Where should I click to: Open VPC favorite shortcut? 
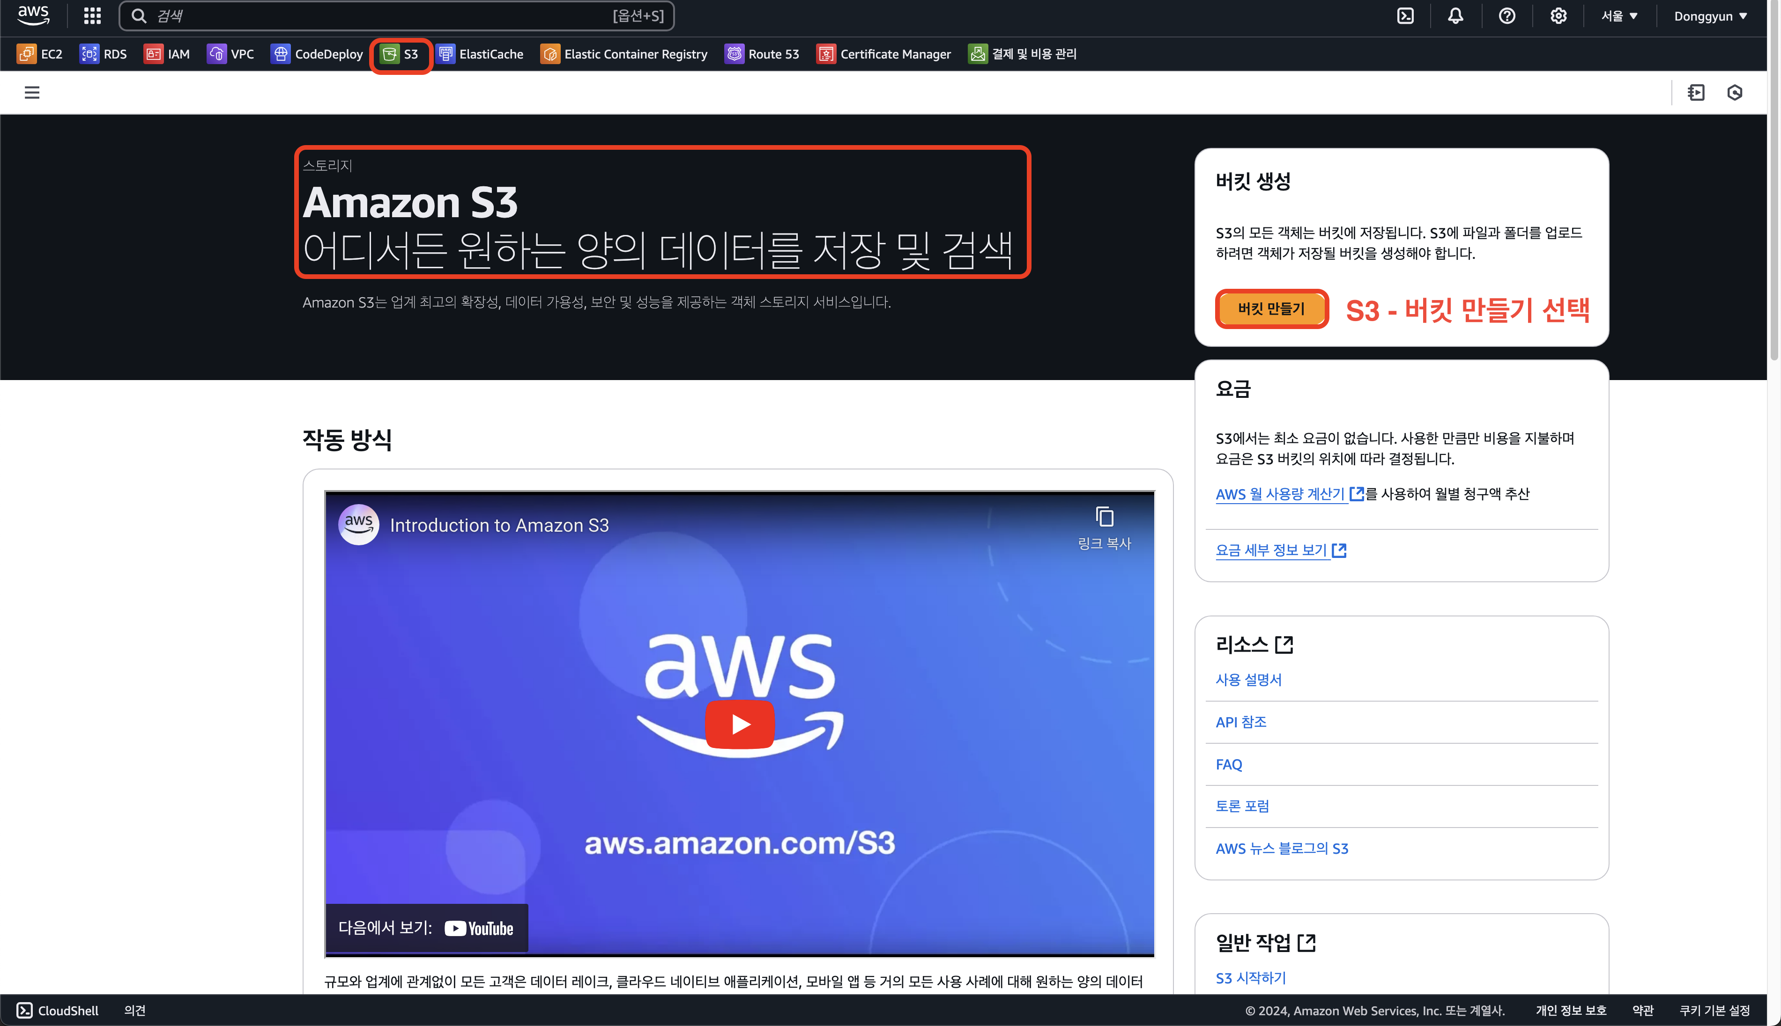230,54
